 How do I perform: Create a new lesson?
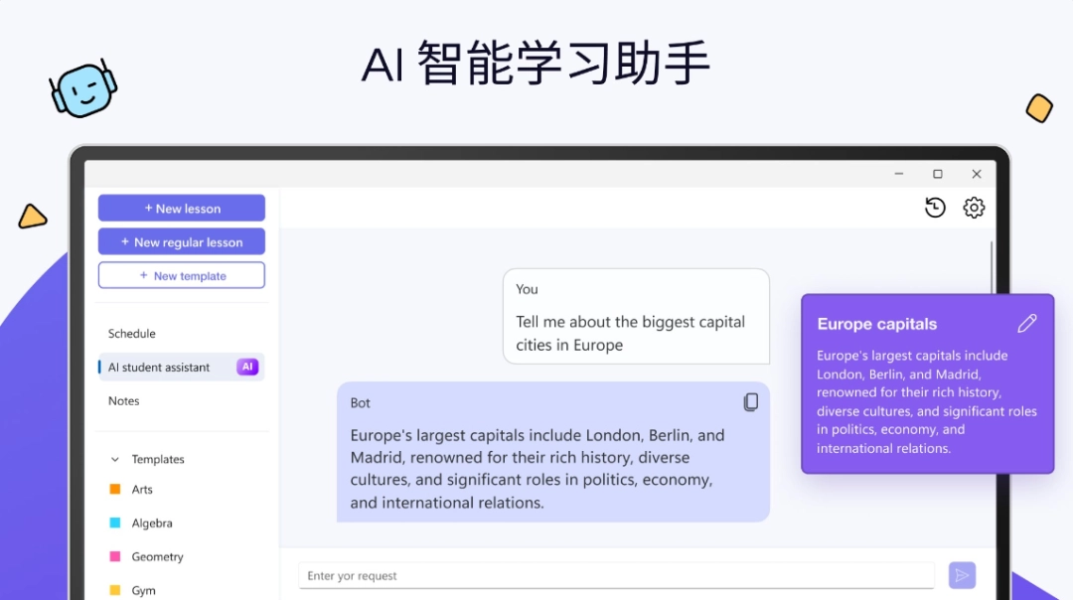click(x=181, y=208)
